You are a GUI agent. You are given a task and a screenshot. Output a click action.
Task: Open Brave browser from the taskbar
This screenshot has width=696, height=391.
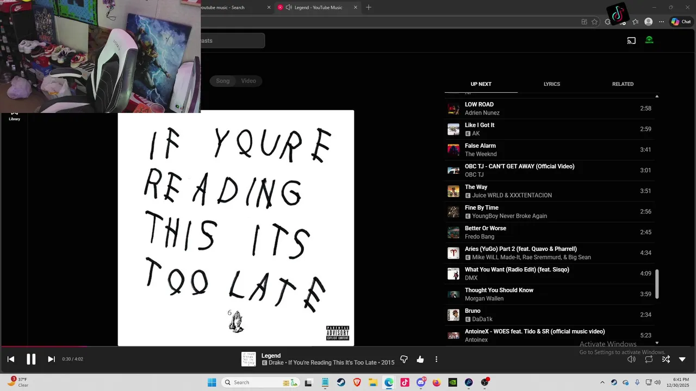[357, 382]
